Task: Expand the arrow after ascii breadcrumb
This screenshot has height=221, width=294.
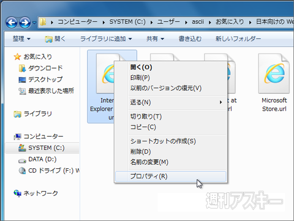Action: point(209,22)
